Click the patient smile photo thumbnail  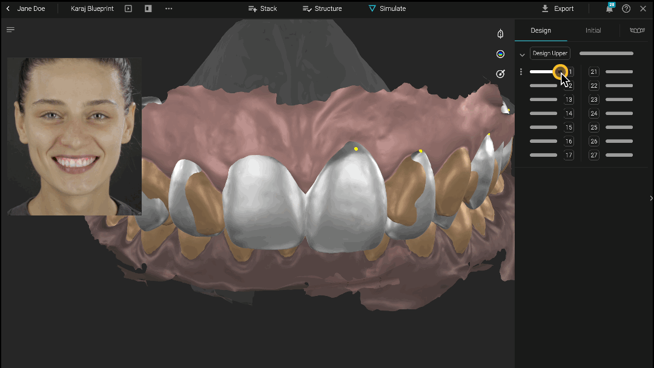click(74, 136)
